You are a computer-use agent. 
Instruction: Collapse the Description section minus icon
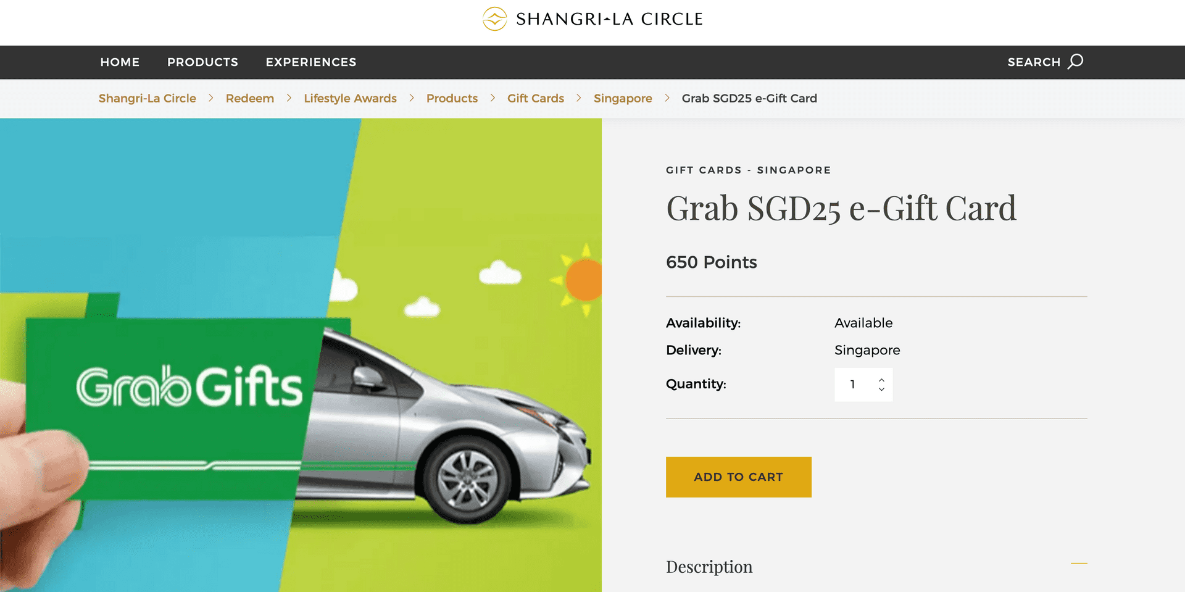point(1079,563)
